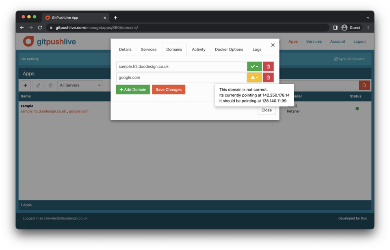The height and width of the screenshot is (250, 390).
Task: Edit the google.com domain field
Action: 182,78
